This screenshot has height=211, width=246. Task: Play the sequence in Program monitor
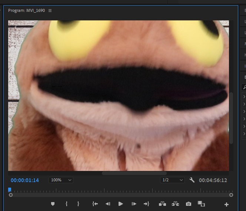tap(120, 204)
